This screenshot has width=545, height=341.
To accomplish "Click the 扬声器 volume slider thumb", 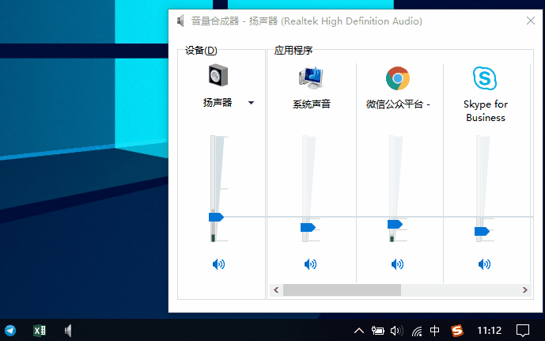I will (x=215, y=217).
